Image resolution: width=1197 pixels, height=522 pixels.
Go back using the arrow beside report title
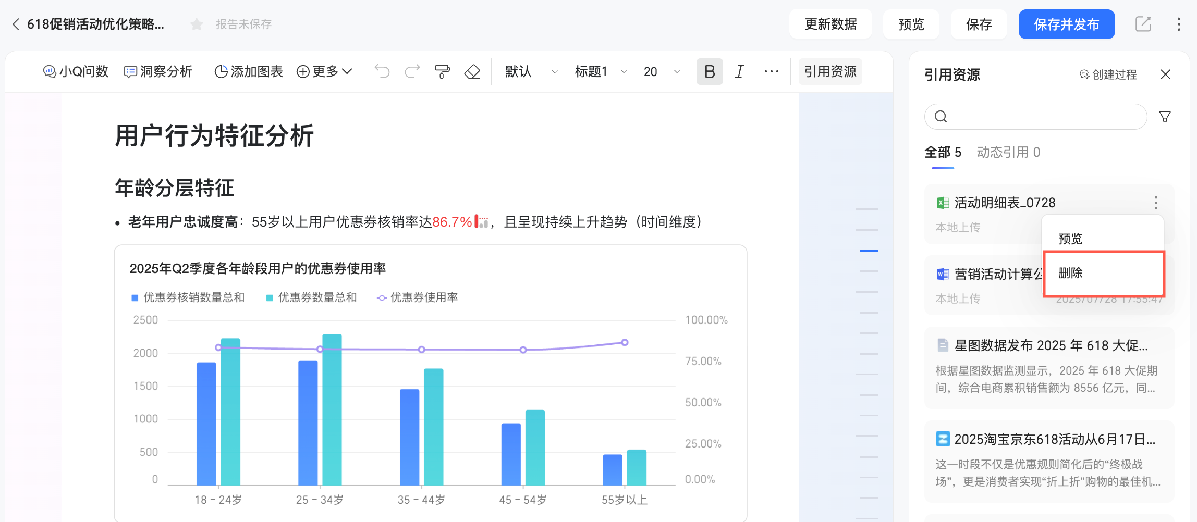click(x=16, y=24)
